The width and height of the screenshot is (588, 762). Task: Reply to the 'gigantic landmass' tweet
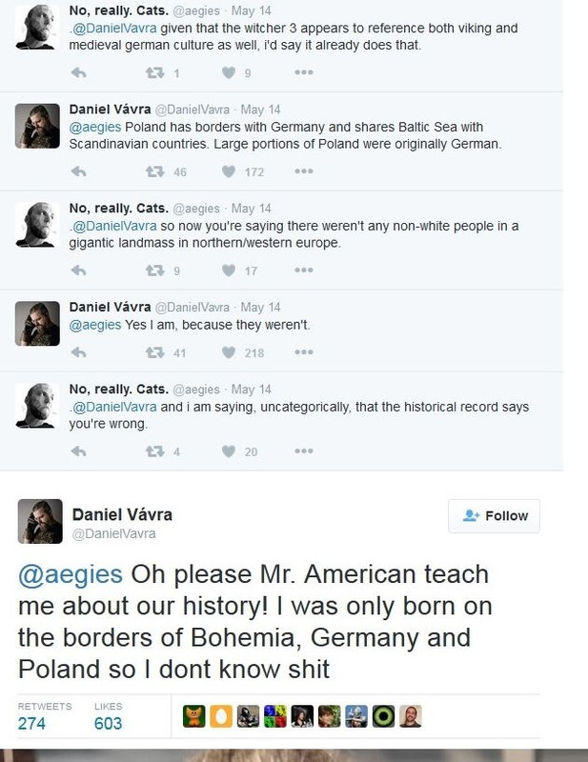tap(79, 271)
